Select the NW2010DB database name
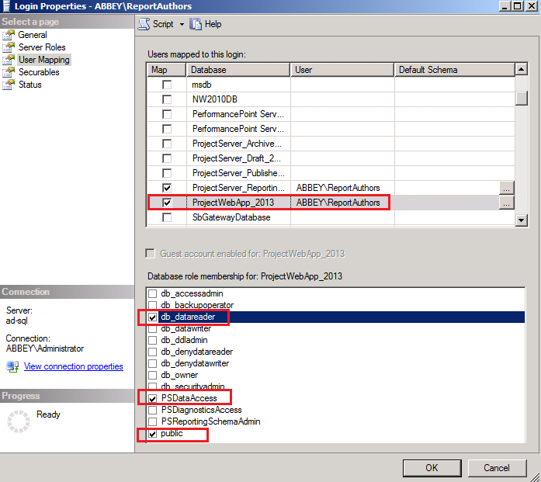The image size is (541, 482). pos(215,99)
